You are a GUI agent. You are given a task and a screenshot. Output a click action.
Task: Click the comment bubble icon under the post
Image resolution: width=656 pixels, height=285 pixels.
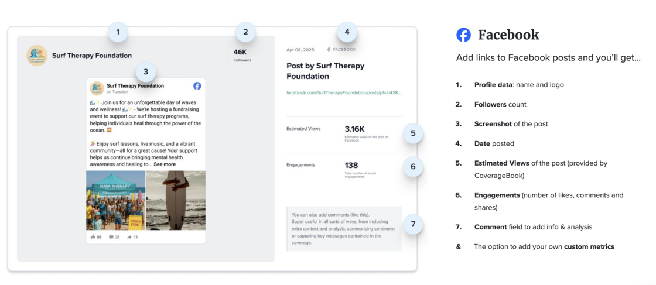click(x=111, y=237)
